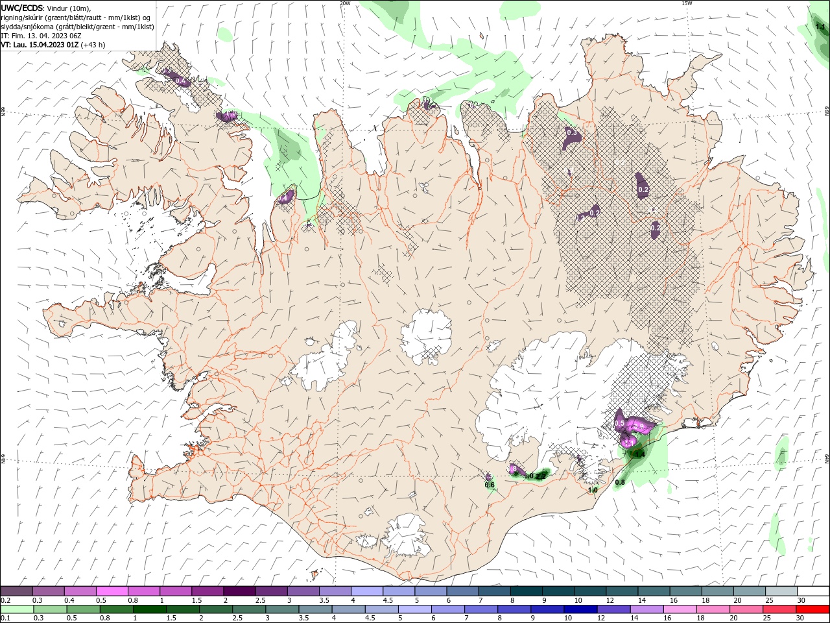
Task: Click the 0.8 map label offshore southeast
Action: click(620, 482)
